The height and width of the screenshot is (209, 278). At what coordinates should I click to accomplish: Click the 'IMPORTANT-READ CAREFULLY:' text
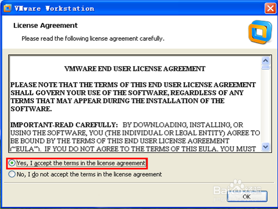[64, 125]
